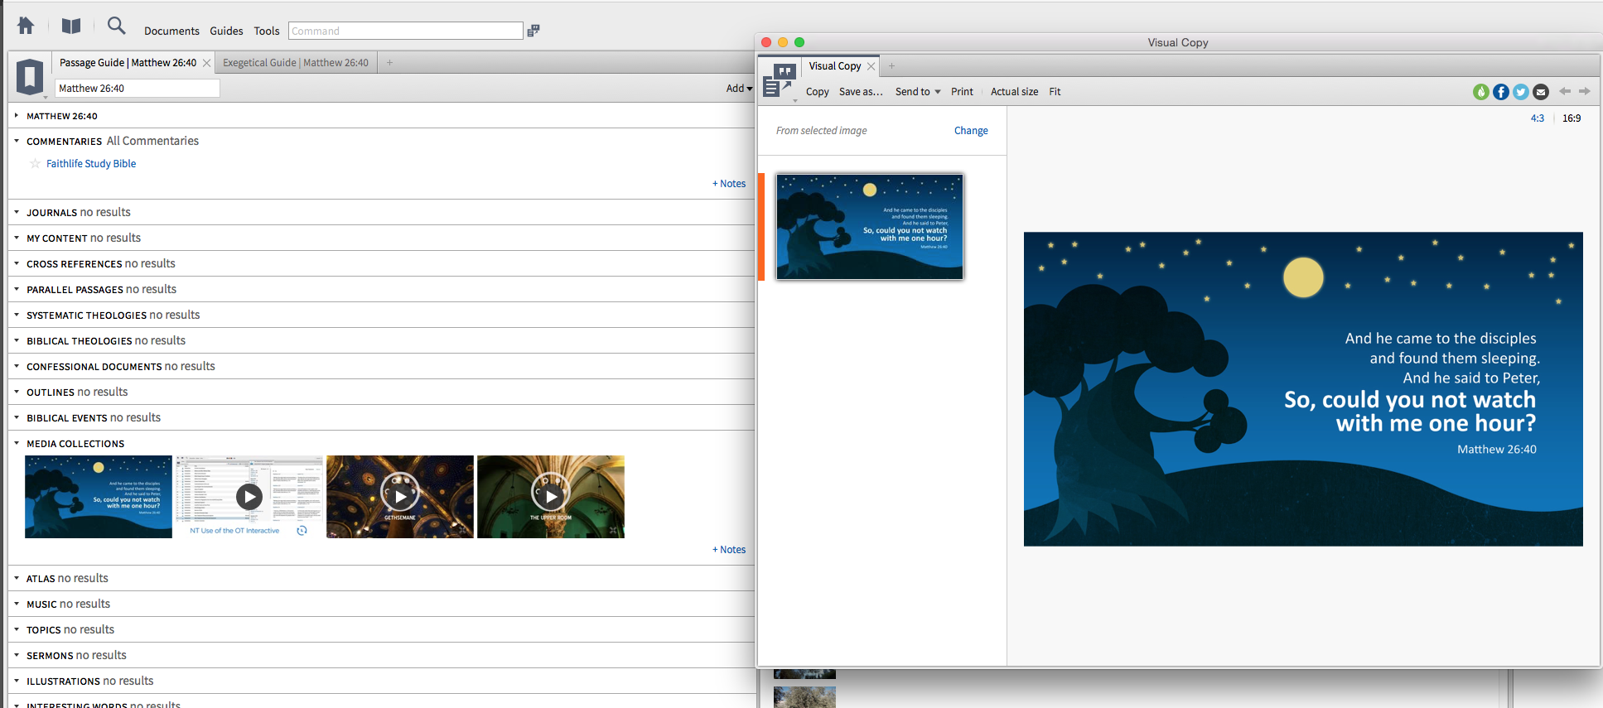The height and width of the screenshot is (708, 1603).
Task: Collapse the Biblical Theologies section
Action: (17, 340)
